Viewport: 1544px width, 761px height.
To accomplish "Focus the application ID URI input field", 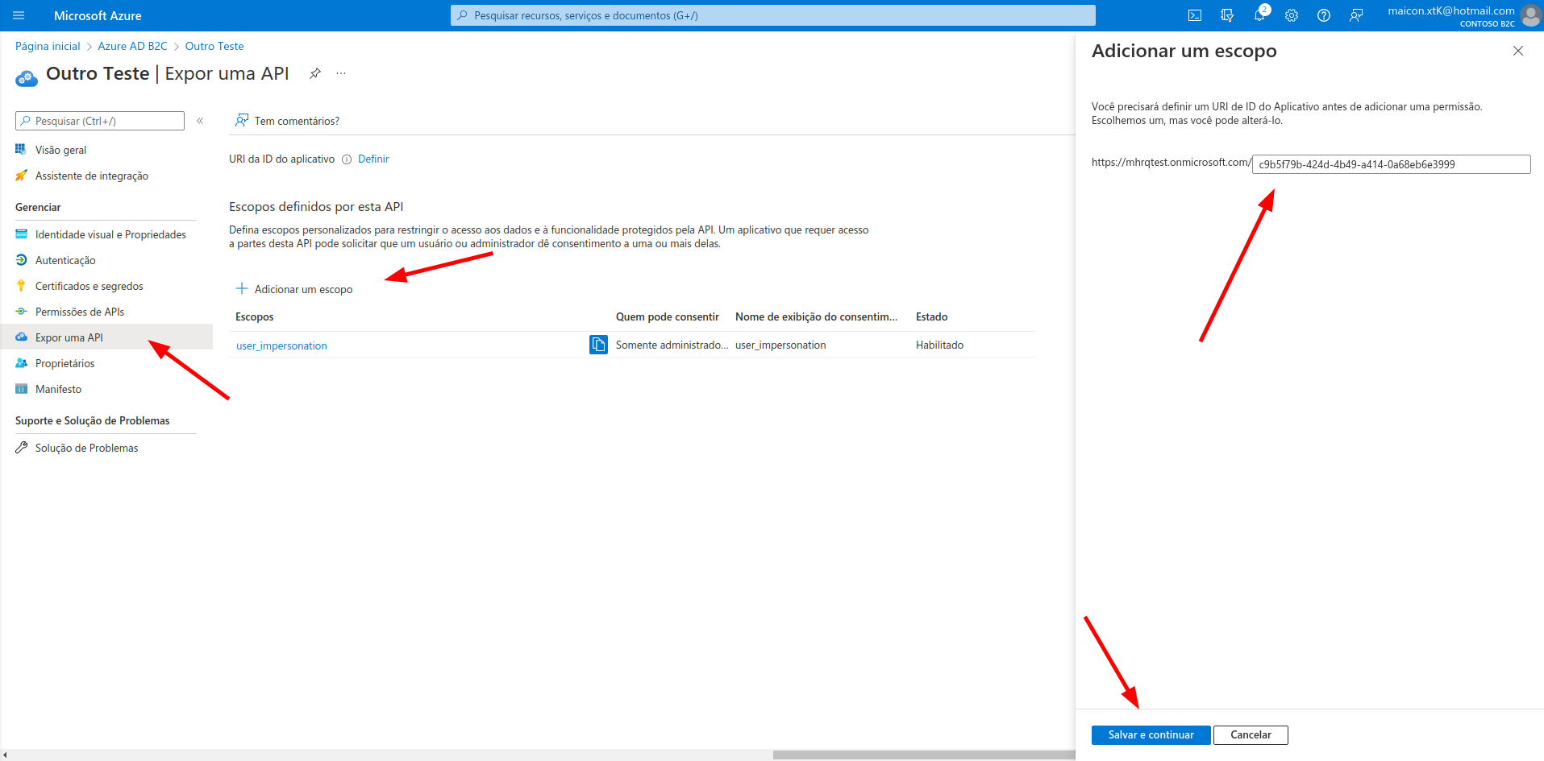I will [x=1391, y=164].
